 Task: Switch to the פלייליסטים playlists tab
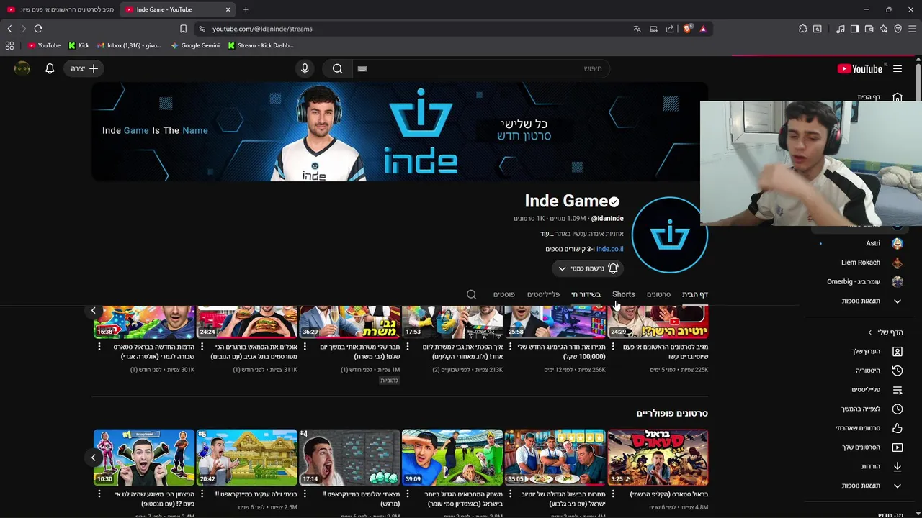tap(543, 294)
